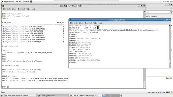Image resolution: width=173 pixels, height=97 pixels.
Task: Click 'ELIMINAR.267.848269055' in ASMCMD listing
Action: click(80, 43)
